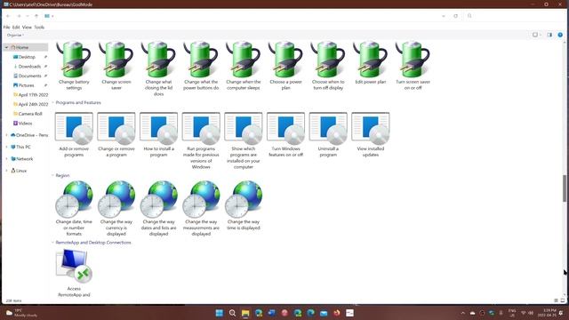Open the Organize dropdown

point(15,36)
